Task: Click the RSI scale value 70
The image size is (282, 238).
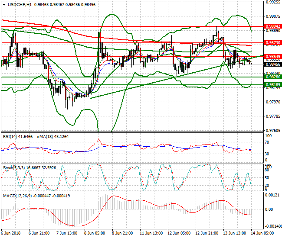Action: (267, 142)
